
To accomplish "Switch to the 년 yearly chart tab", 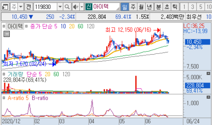I will [x=149, y=7].
